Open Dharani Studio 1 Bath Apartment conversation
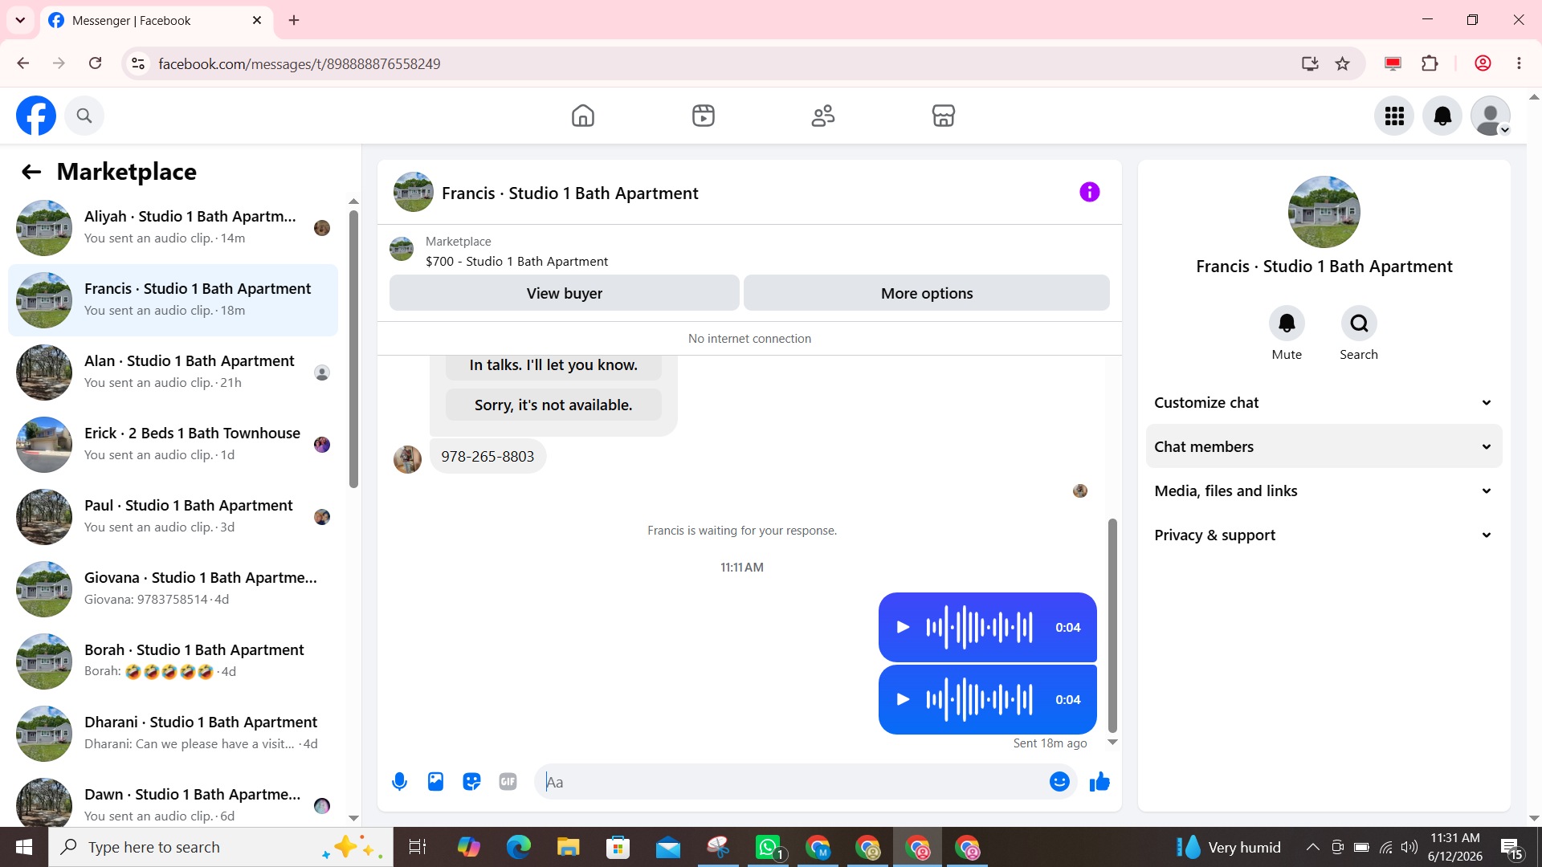The height and width of the screenshot is (867, 1542). click(173, 734)
